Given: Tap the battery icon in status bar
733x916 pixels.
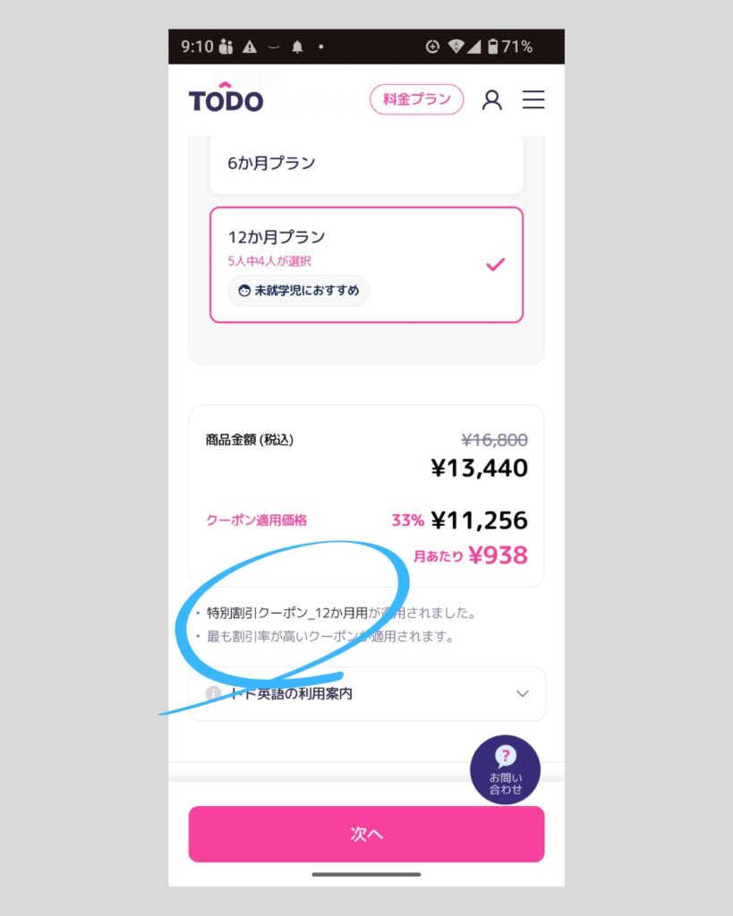Looking at the screenshot, I should pyautogui.click(x=492, y=47).
